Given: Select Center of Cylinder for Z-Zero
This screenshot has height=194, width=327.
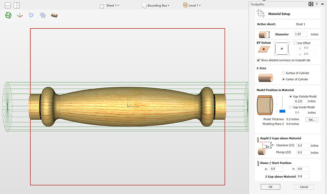Looking at the screenshot, I should pyautogui.click(x=283, y=79).
